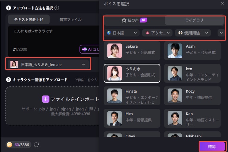Click the 最大解像度: 4096*4096 text
Viewport: 228px width, 152px height.
click(70, 114)
